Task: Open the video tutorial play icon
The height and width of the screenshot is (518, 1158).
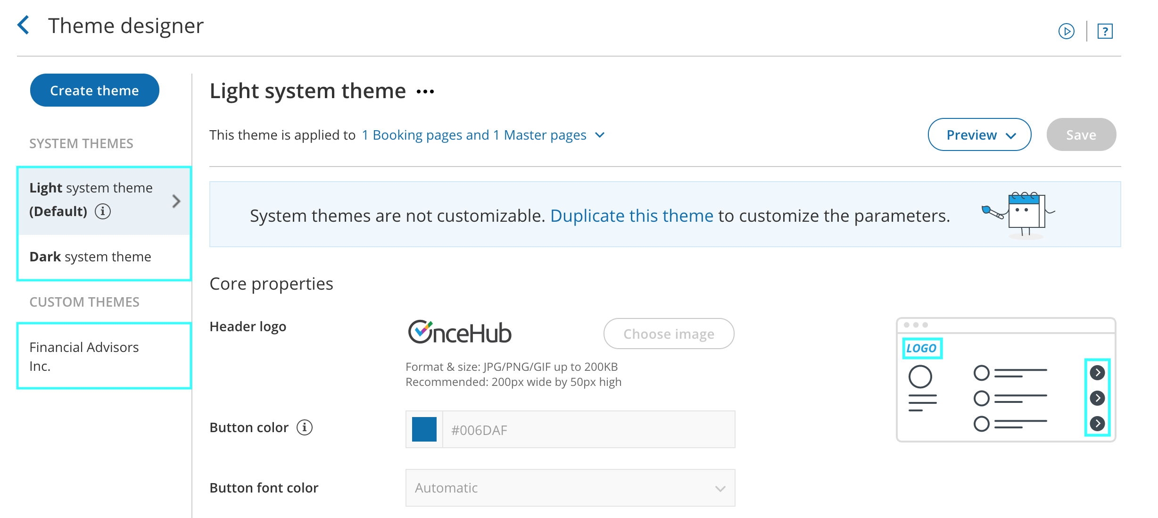Action: point(1066,32)
